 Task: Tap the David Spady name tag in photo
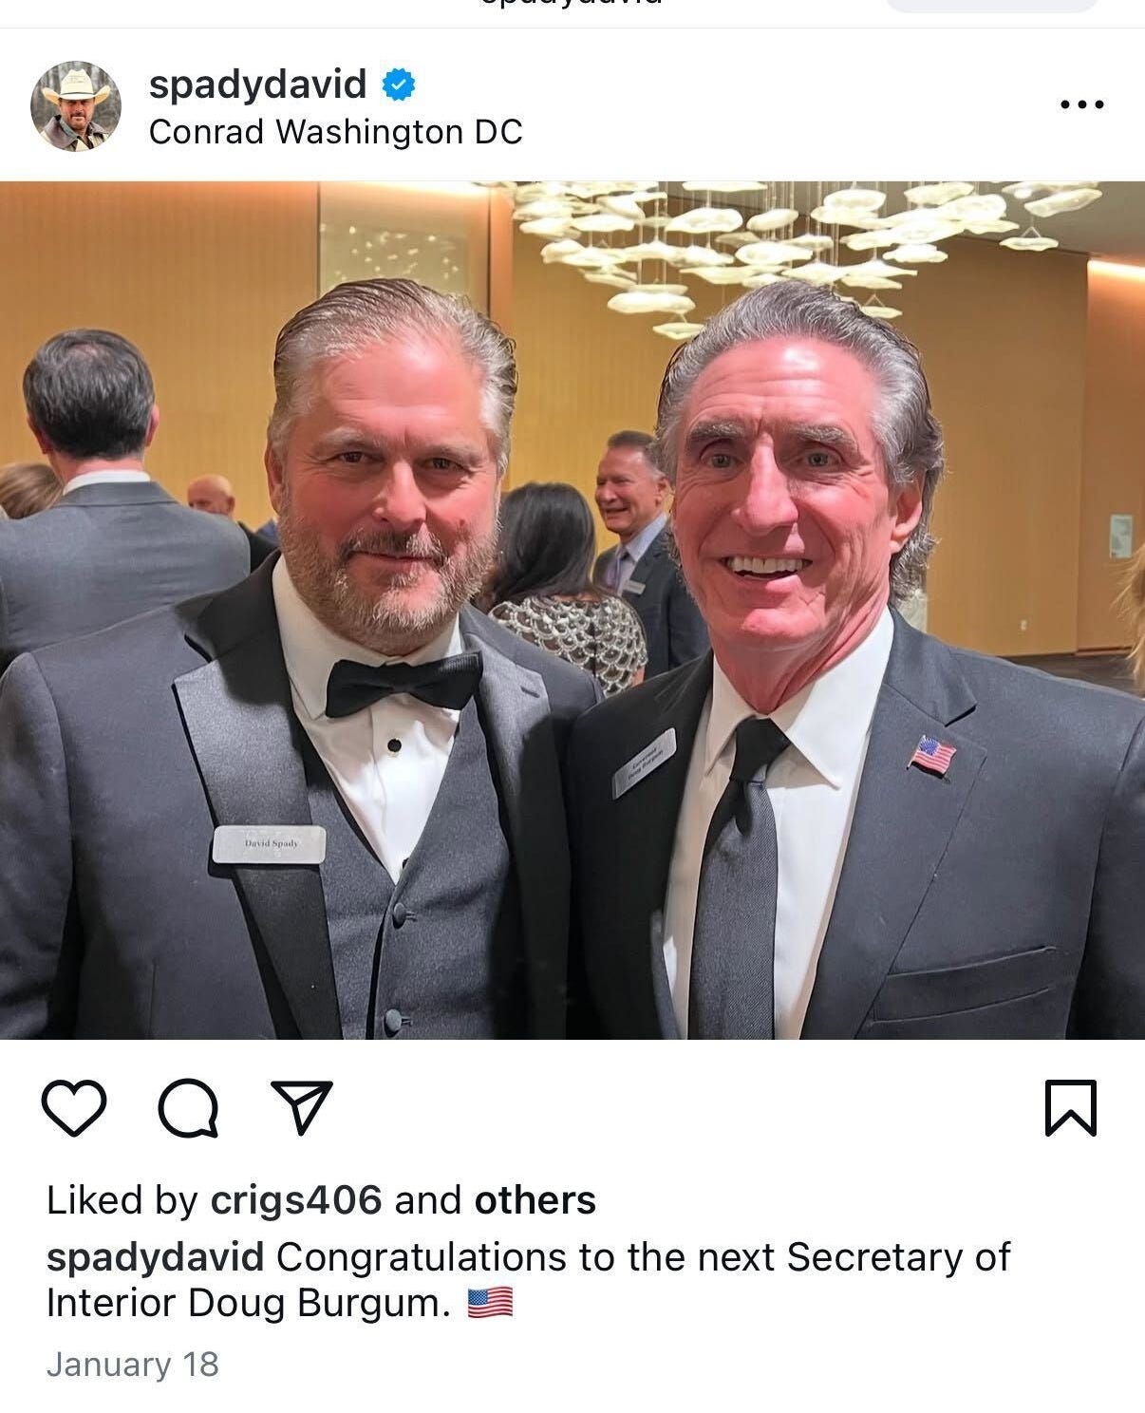[x=269, y=844]
